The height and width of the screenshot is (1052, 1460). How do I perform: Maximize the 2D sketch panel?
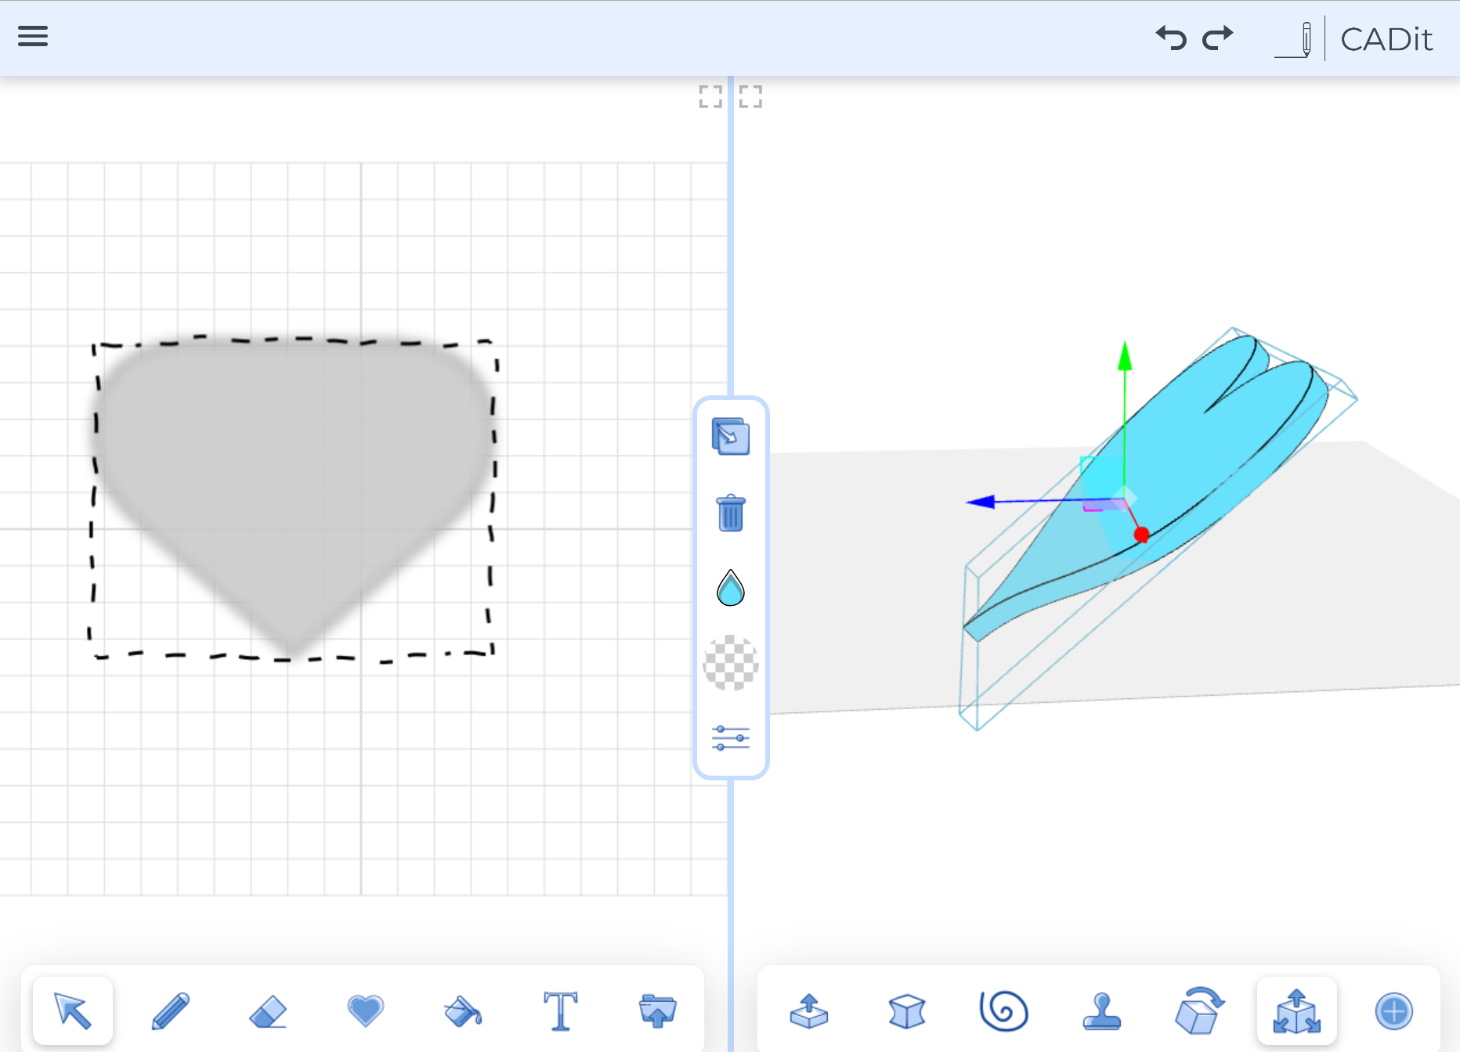pos(710,96)
